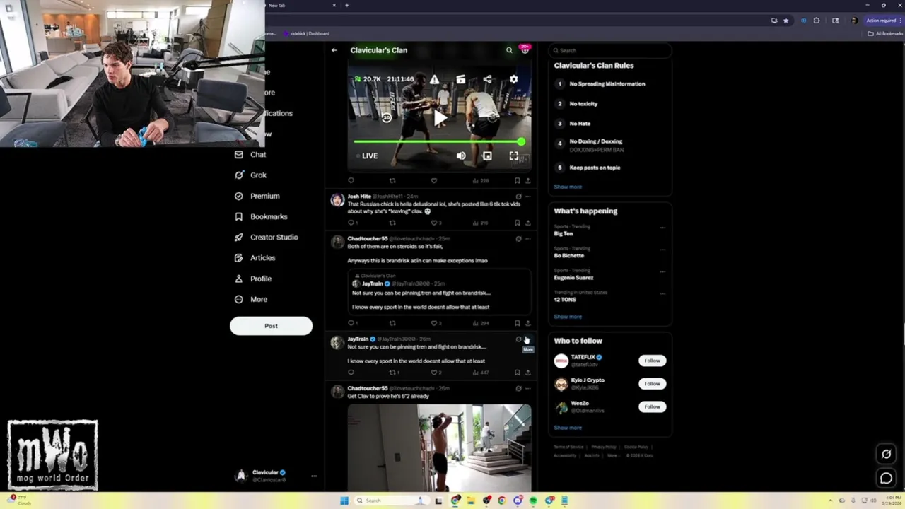905x509 pixels.
Task: Like the Josh Hite post
Action: pos(434,223)
